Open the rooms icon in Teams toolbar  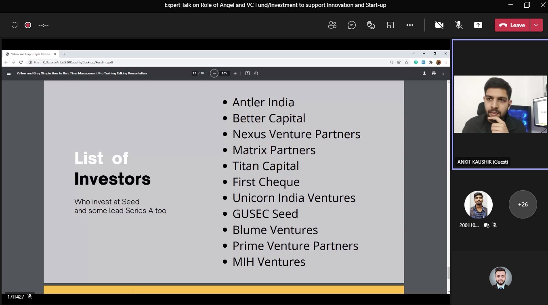(391, 25)
